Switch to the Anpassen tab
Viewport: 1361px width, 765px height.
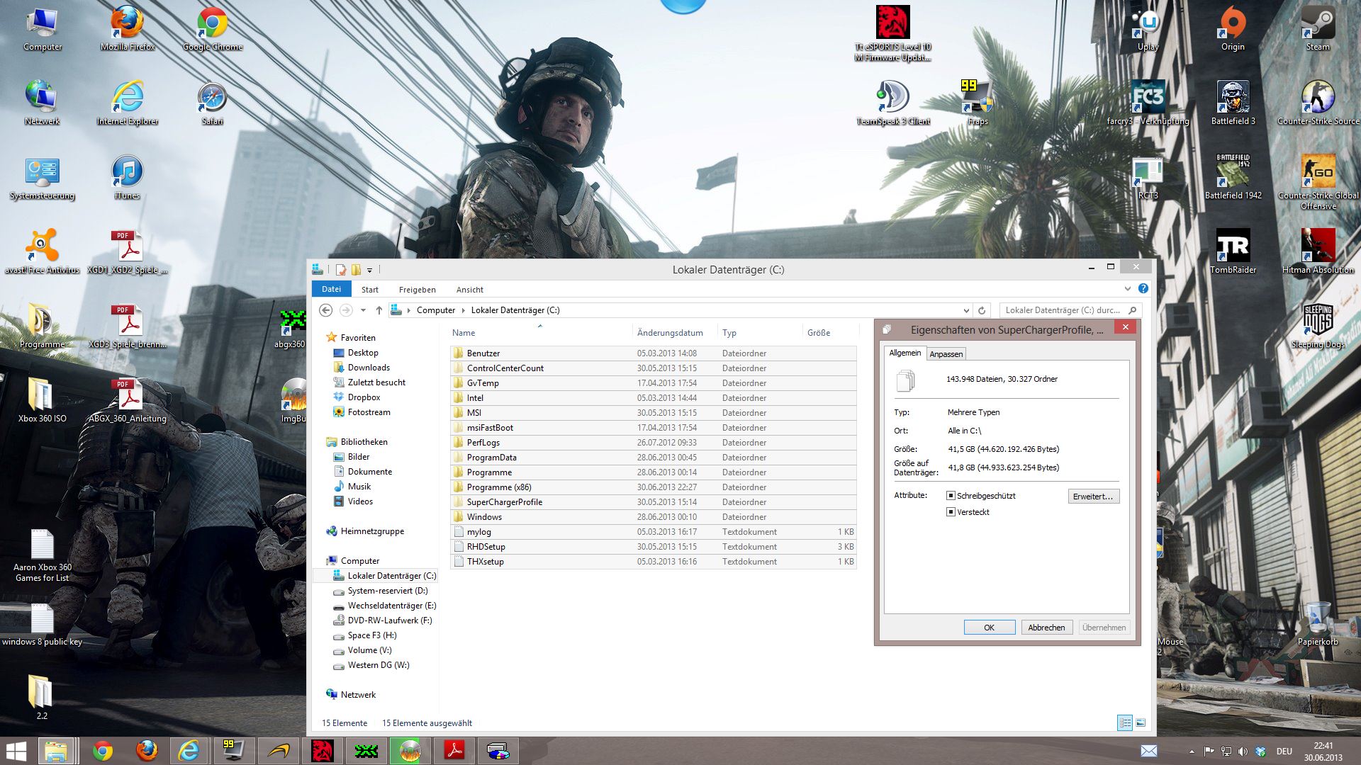pos(946,354)
